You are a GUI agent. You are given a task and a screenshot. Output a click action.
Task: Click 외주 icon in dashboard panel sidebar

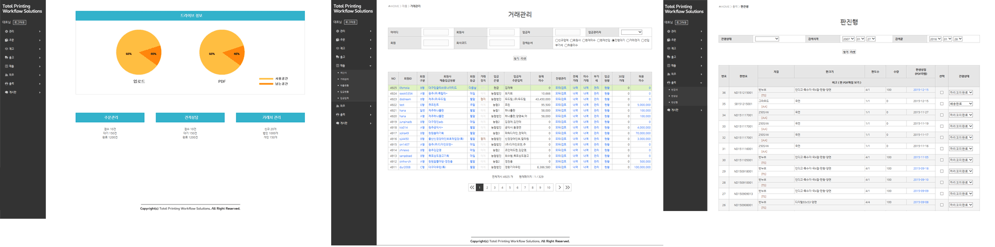pyautogui.click(x=6, y=75)
